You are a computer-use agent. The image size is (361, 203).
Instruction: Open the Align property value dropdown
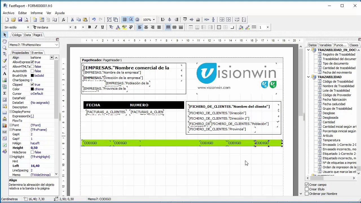pos(52,58)
